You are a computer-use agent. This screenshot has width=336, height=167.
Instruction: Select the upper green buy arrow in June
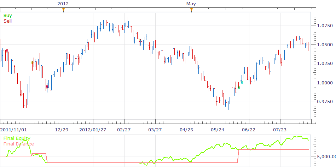coord(242,82)
